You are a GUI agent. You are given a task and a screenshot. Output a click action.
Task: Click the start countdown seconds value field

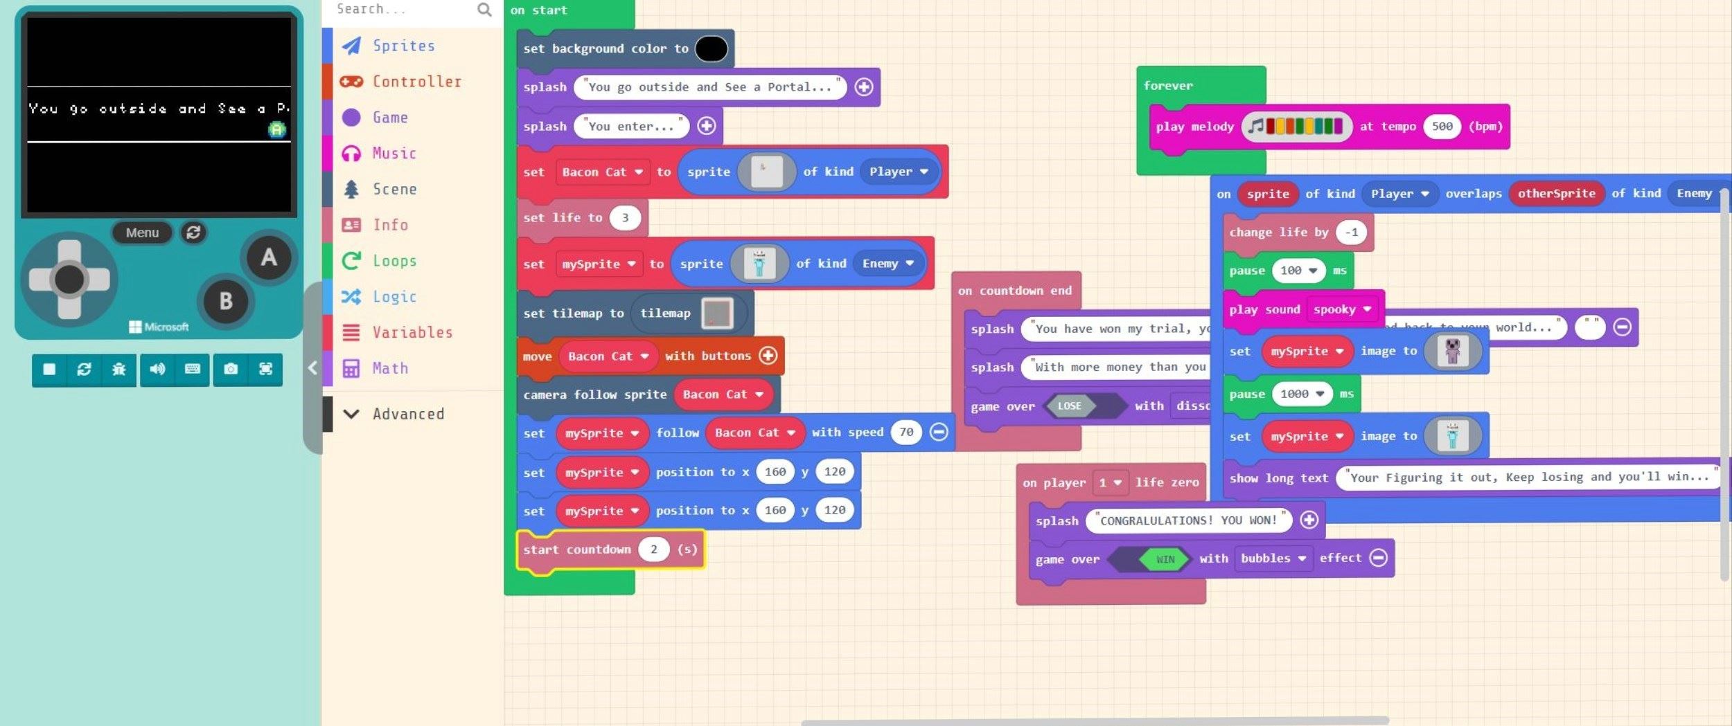[x=653, y=550]
